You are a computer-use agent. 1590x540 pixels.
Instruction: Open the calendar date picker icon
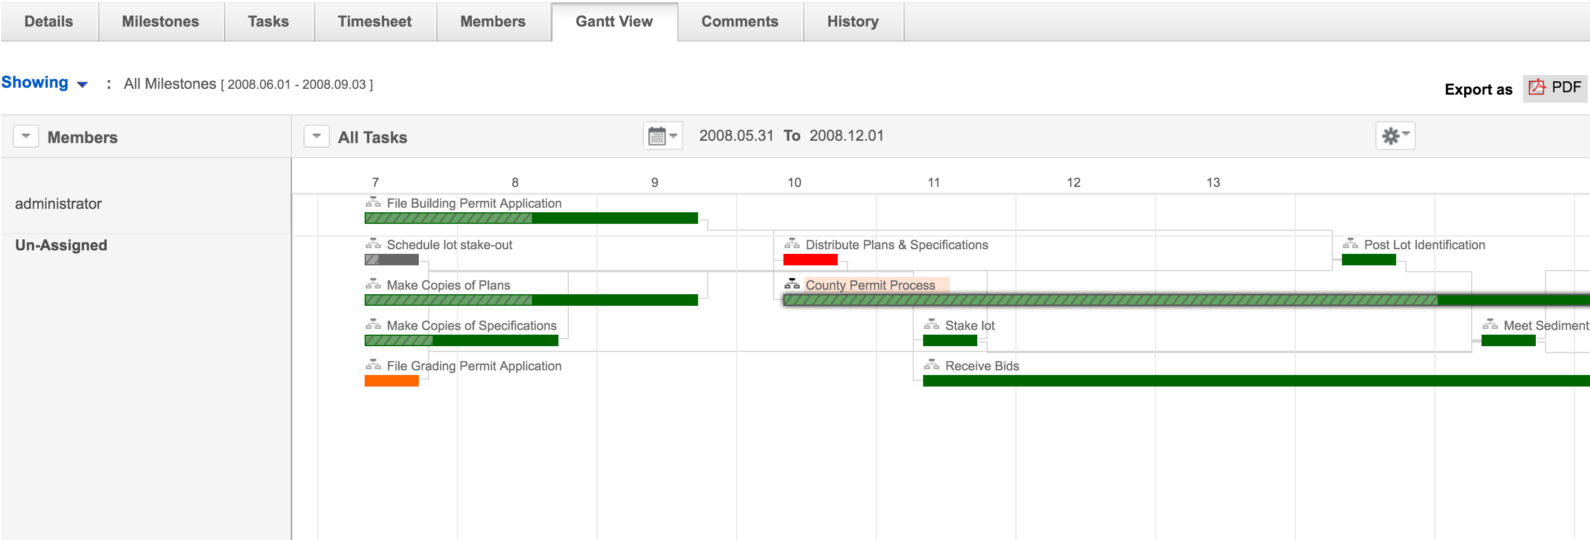[x=657, y=136]
